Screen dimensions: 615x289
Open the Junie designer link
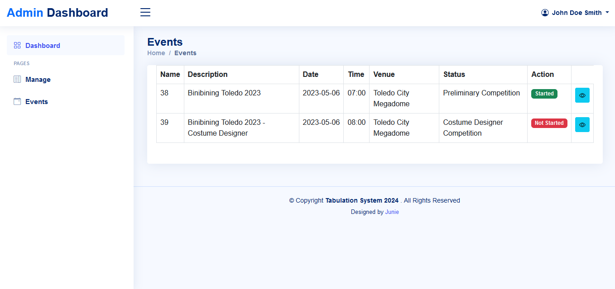point(392,212)
